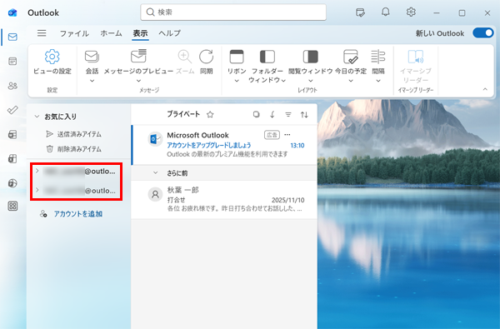Viewport: 500px width, 329px height.
Task: Toggle the 新しい Outlook switch
Action: coord(483,32)
